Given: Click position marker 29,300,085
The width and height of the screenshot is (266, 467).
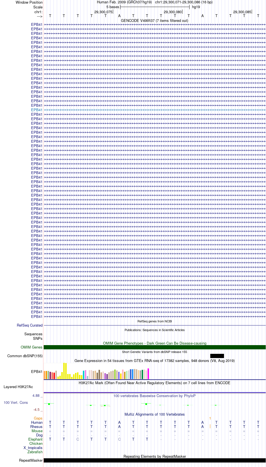Looking at the screenshot, I should tap(242, 12).
